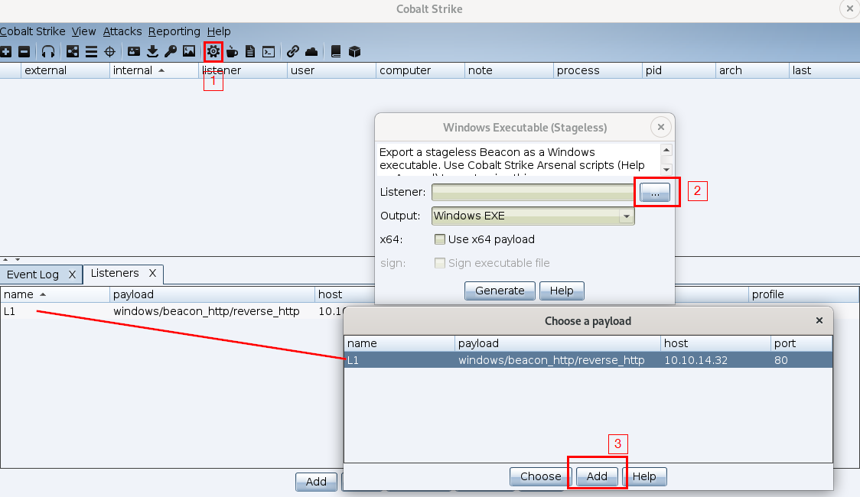Enable the Use x64 payload checkbox
This screenshot has height=497, width=860.
(440, 239)
